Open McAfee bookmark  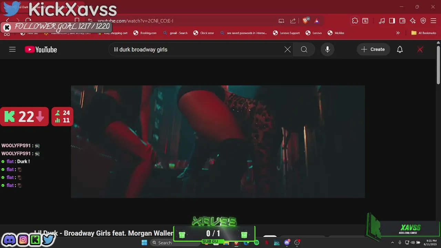tap(336, 33)
